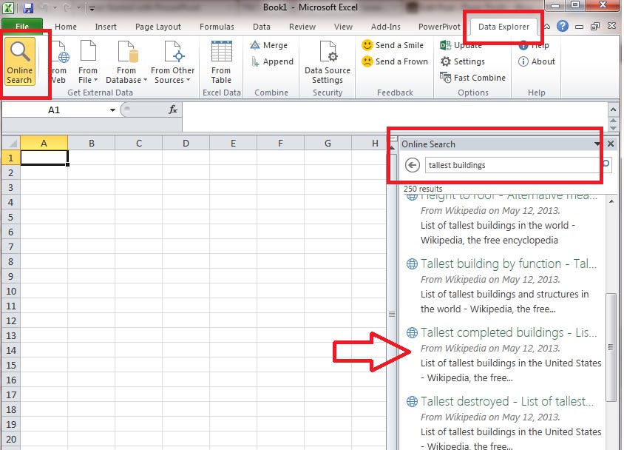The image size is (624, 450).
Task: Click the Update option
Action: tap(461, 45)
